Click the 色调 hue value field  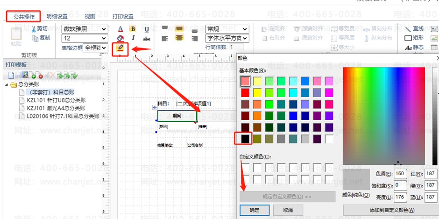point(400,173)
